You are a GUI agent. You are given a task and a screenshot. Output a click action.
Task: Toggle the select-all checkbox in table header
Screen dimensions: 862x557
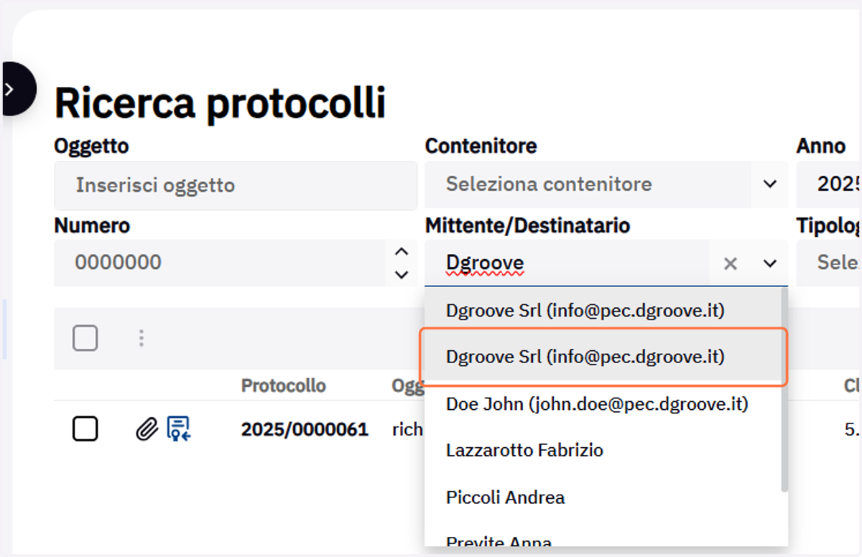85,338
